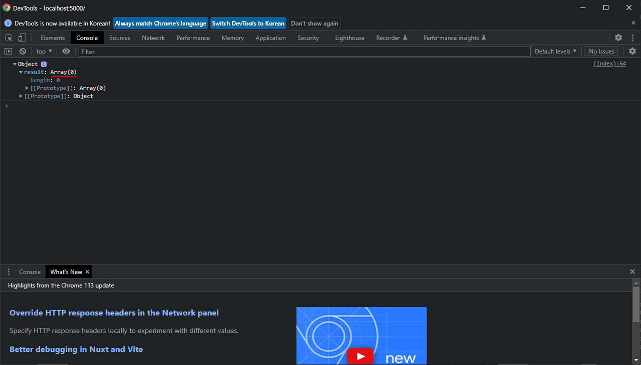The image size is (641, 365).
Task: Click the info icon in the language bar
Action: tap(8, 23)
